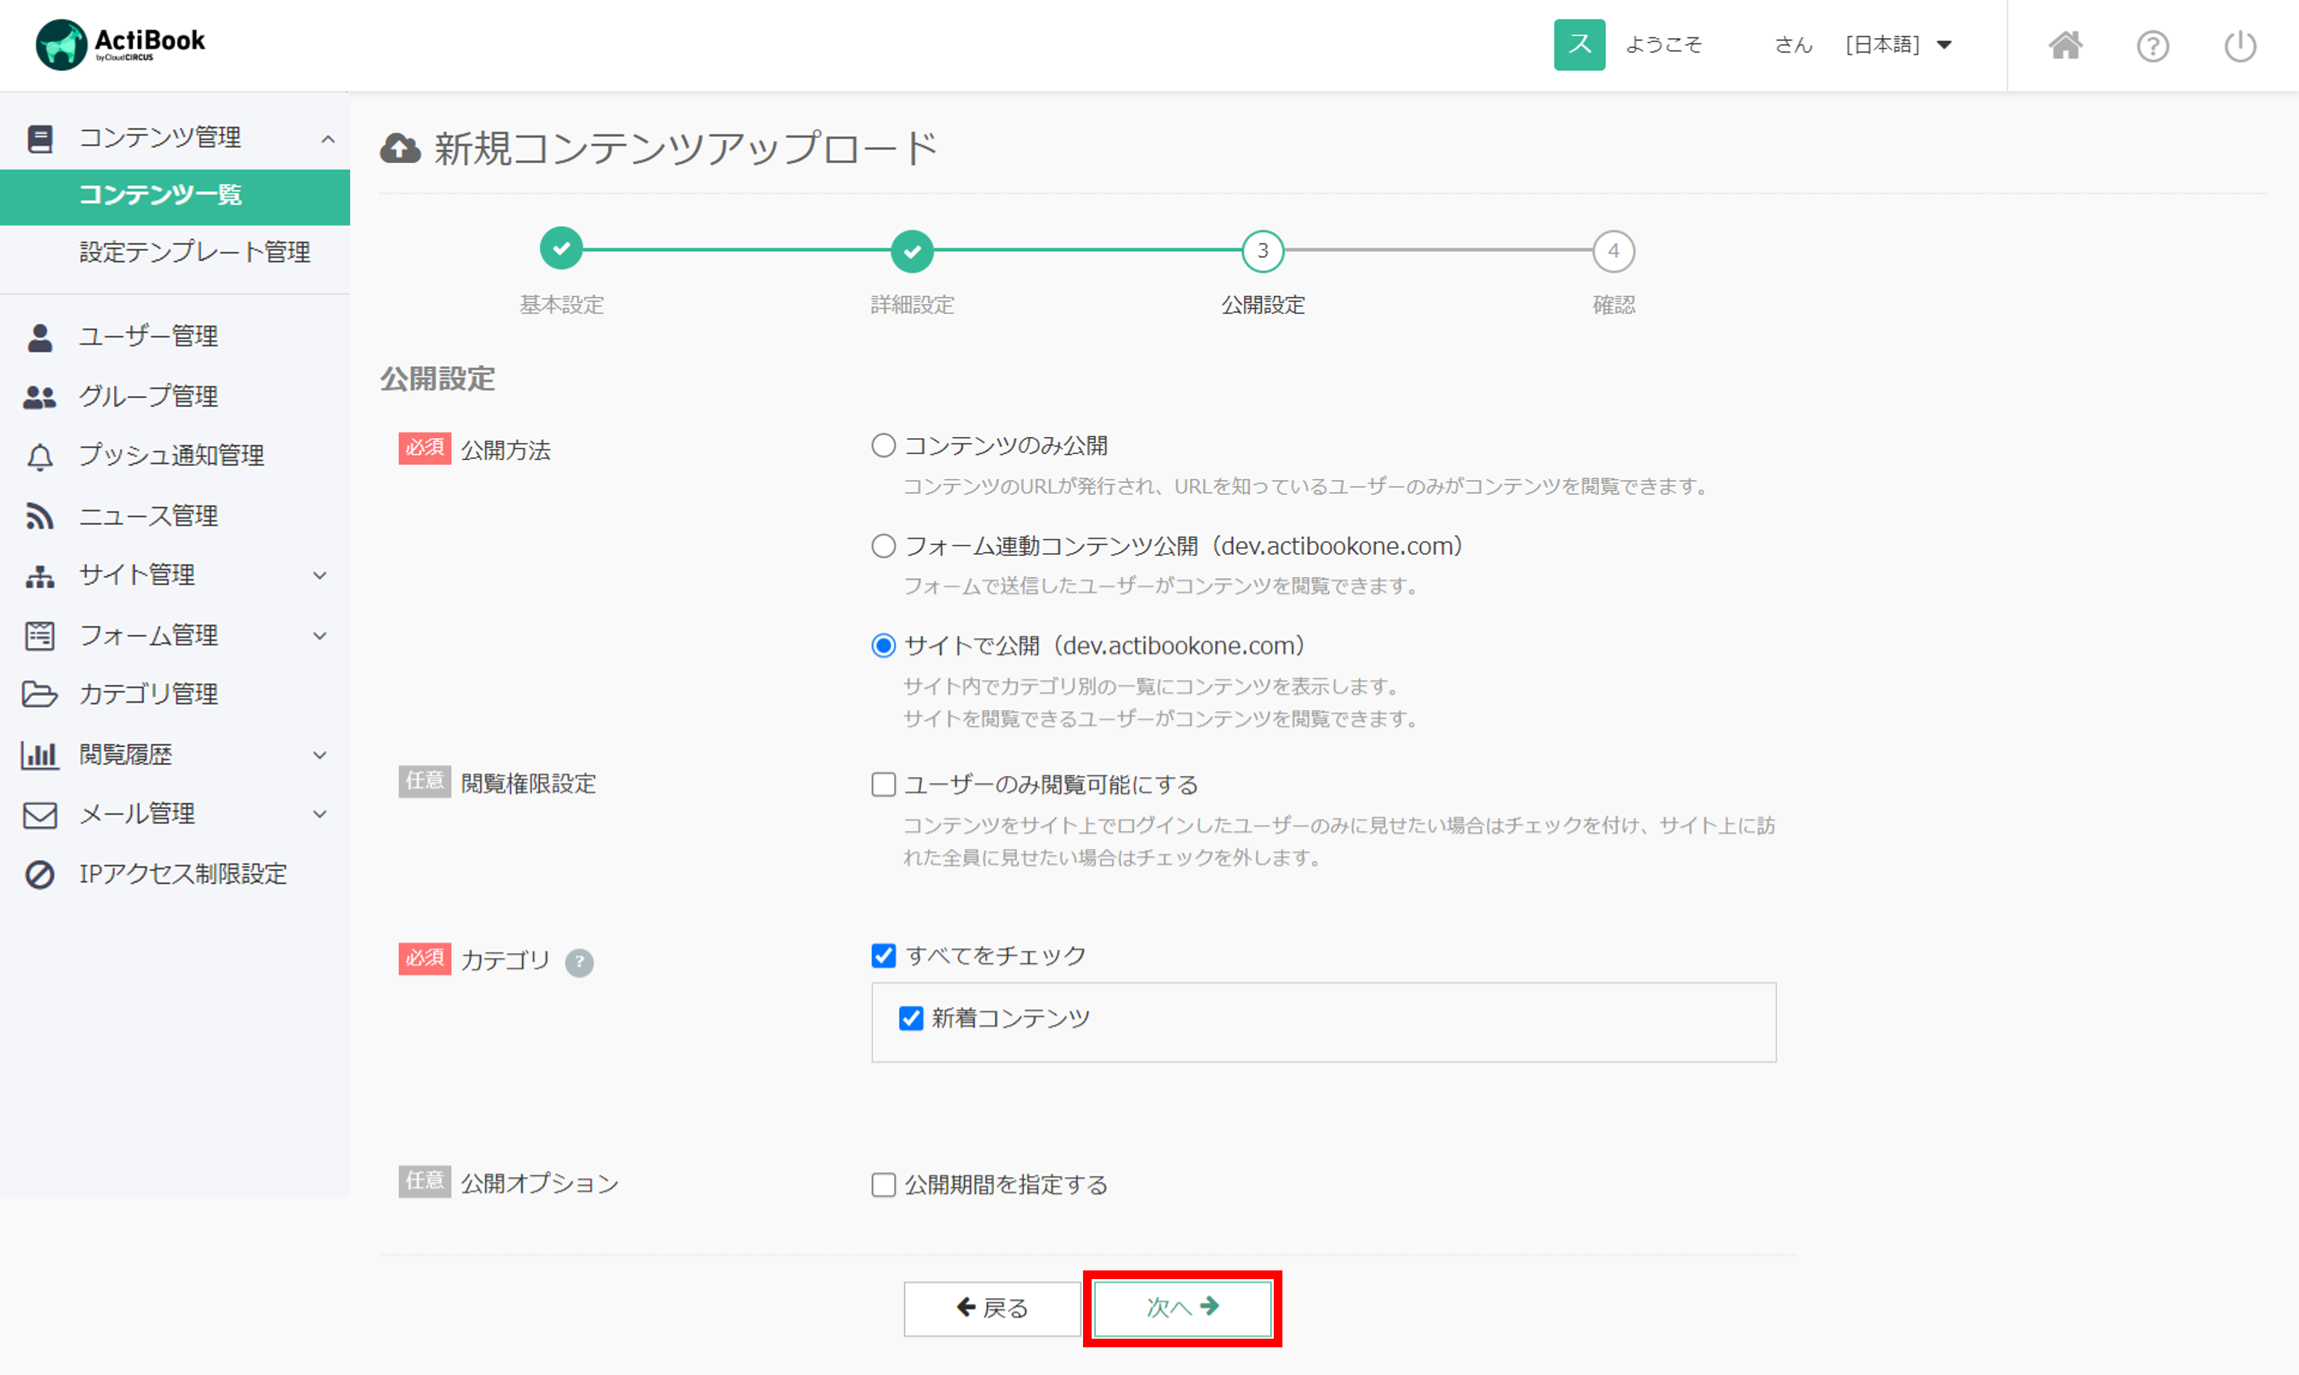Open the 日本語 language dropdown
Screen dimensions: 2299x1375
1898,44
